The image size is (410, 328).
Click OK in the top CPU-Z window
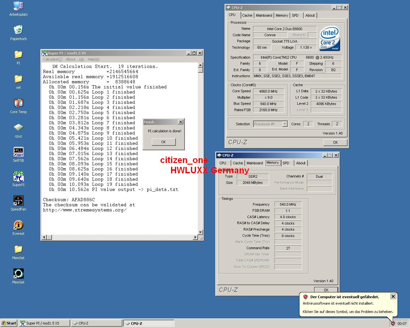pyautogui.click(x=335, y=143)
